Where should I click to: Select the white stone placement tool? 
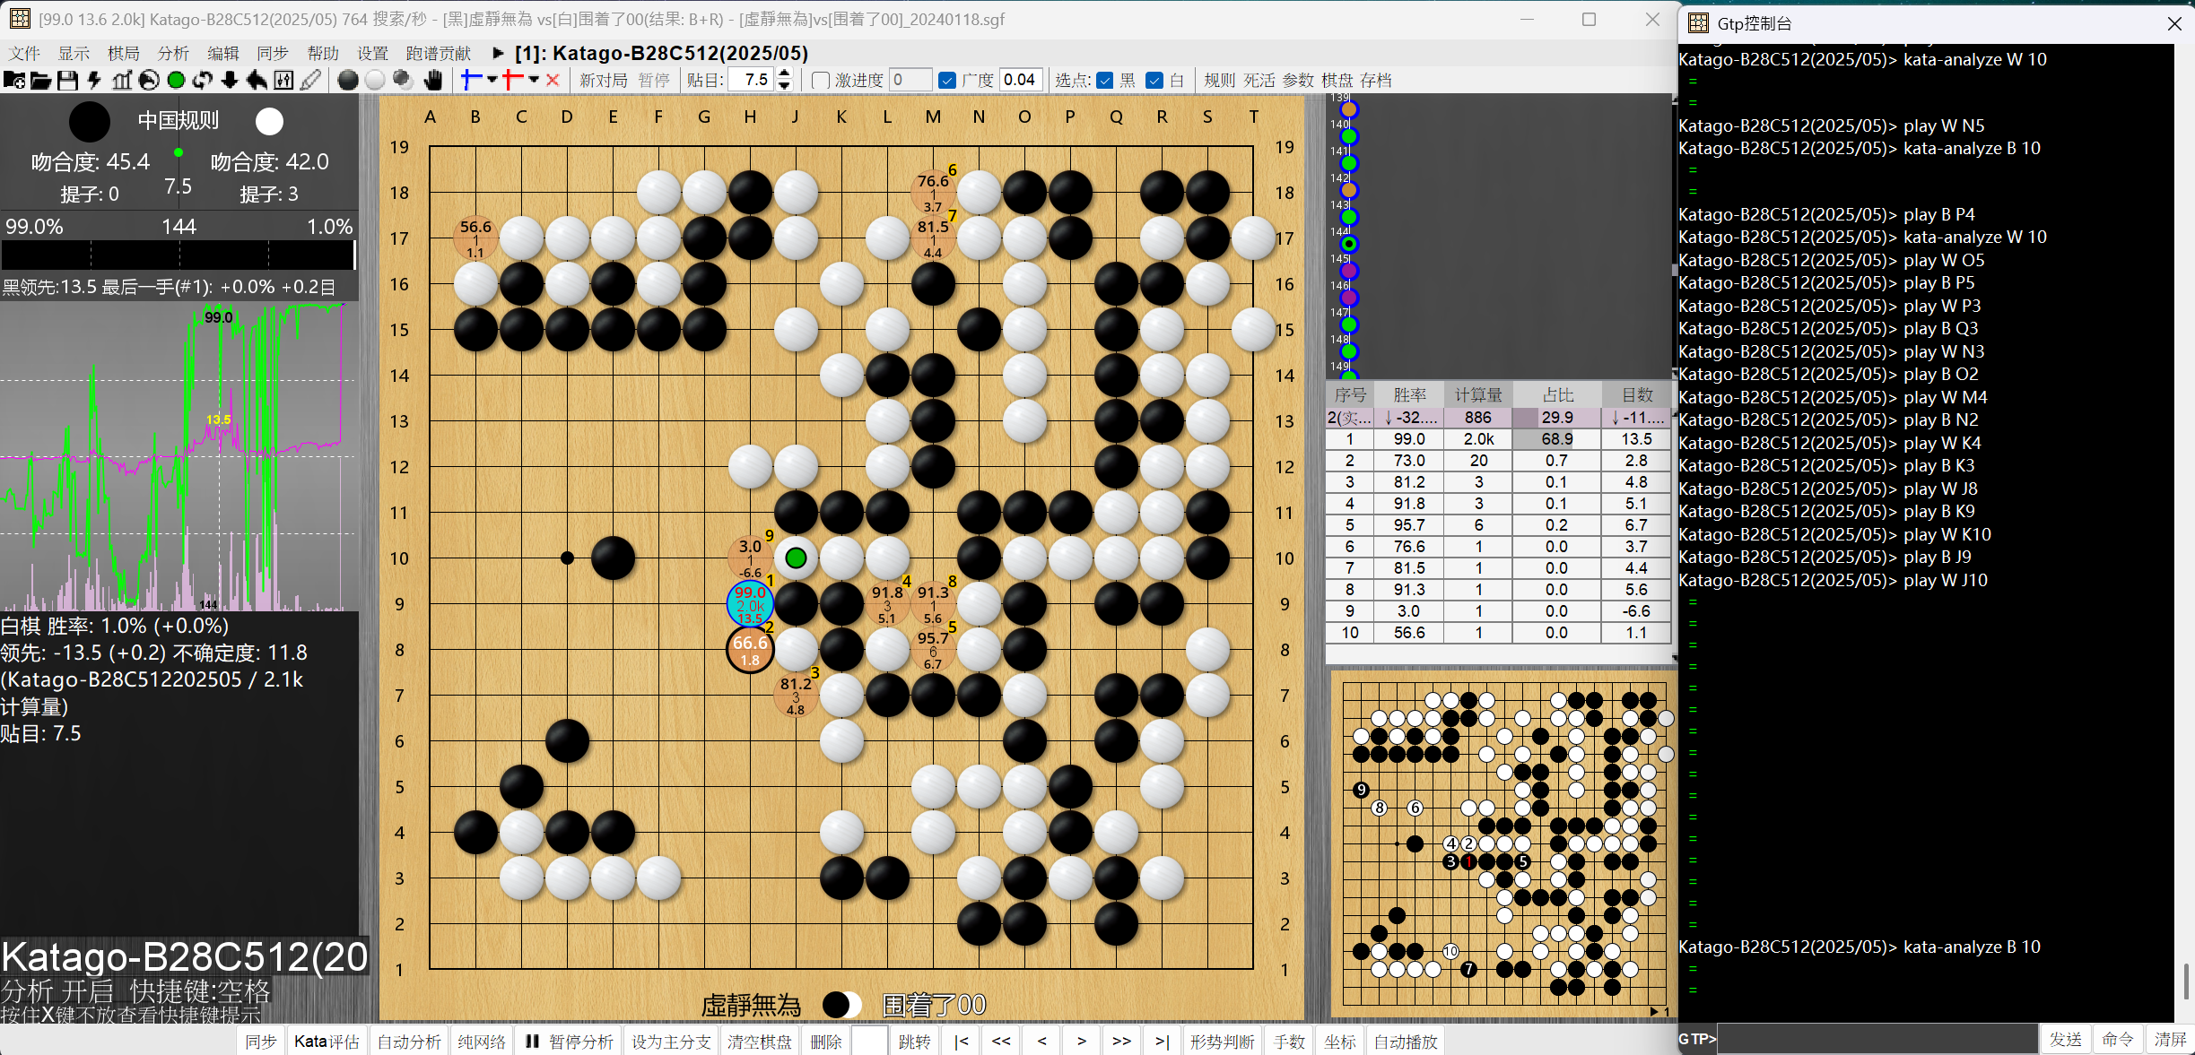(x=375, y=81)
